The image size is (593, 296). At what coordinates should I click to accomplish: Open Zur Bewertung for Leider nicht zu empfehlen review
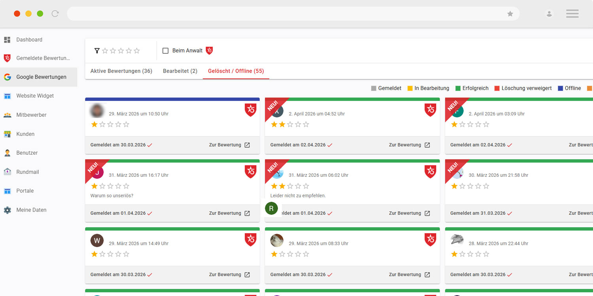coord(410,214)
